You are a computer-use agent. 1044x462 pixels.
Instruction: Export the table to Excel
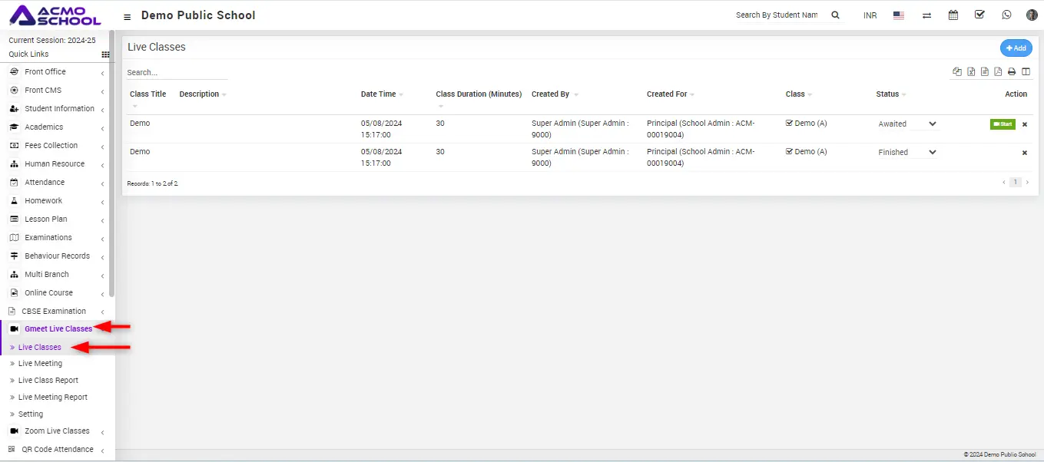[971, 72]
